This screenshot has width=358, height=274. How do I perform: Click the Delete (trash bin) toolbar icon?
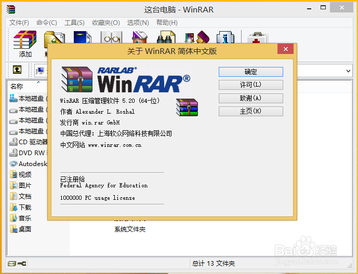point(140,37)
